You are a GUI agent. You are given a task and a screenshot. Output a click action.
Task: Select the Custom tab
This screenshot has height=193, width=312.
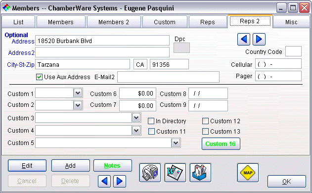[x=165, y=22]
